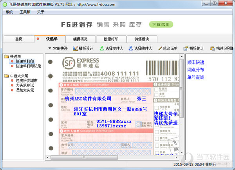The width and height of the screenshot is (235, 170).
Task: Click the 下载试用 green button
Action: pyautogui.click(x=161, y=24)
